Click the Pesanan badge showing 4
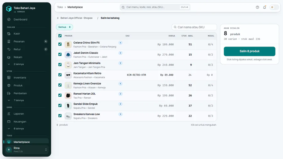The height and width of the screenshot is (159, 283). click(x=46, y=41)
